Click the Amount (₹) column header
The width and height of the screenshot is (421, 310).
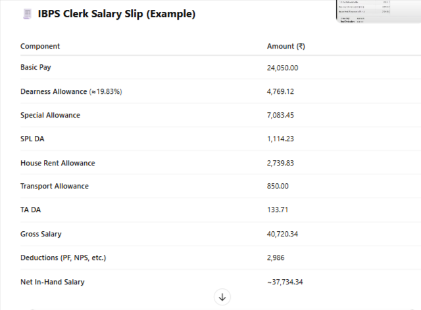click(x=286, y=46)
